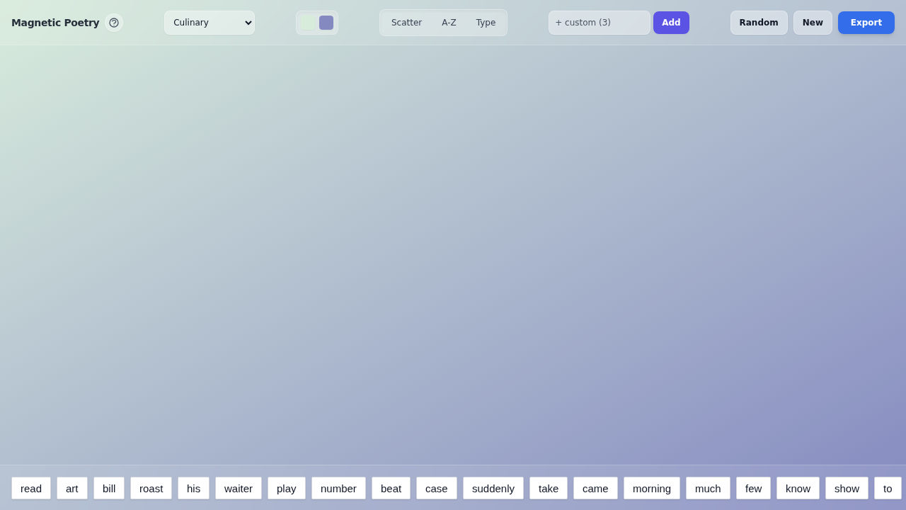Choose the 'morning' word tile
The height and width of the screenshot is (510, 906).
coord(652,488)
